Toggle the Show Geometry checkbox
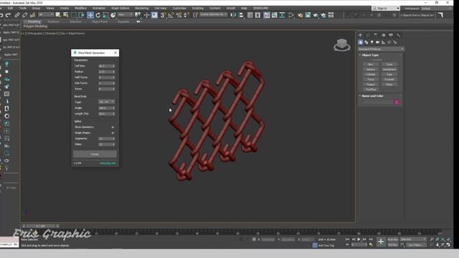Viewport: 459px width, 258px height. [113, 128]
